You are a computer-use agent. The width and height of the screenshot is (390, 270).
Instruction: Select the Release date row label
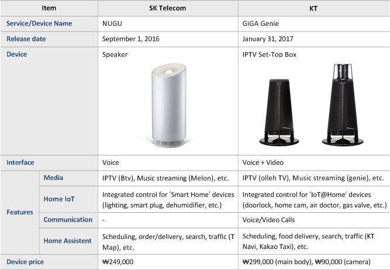coord(26,39)
